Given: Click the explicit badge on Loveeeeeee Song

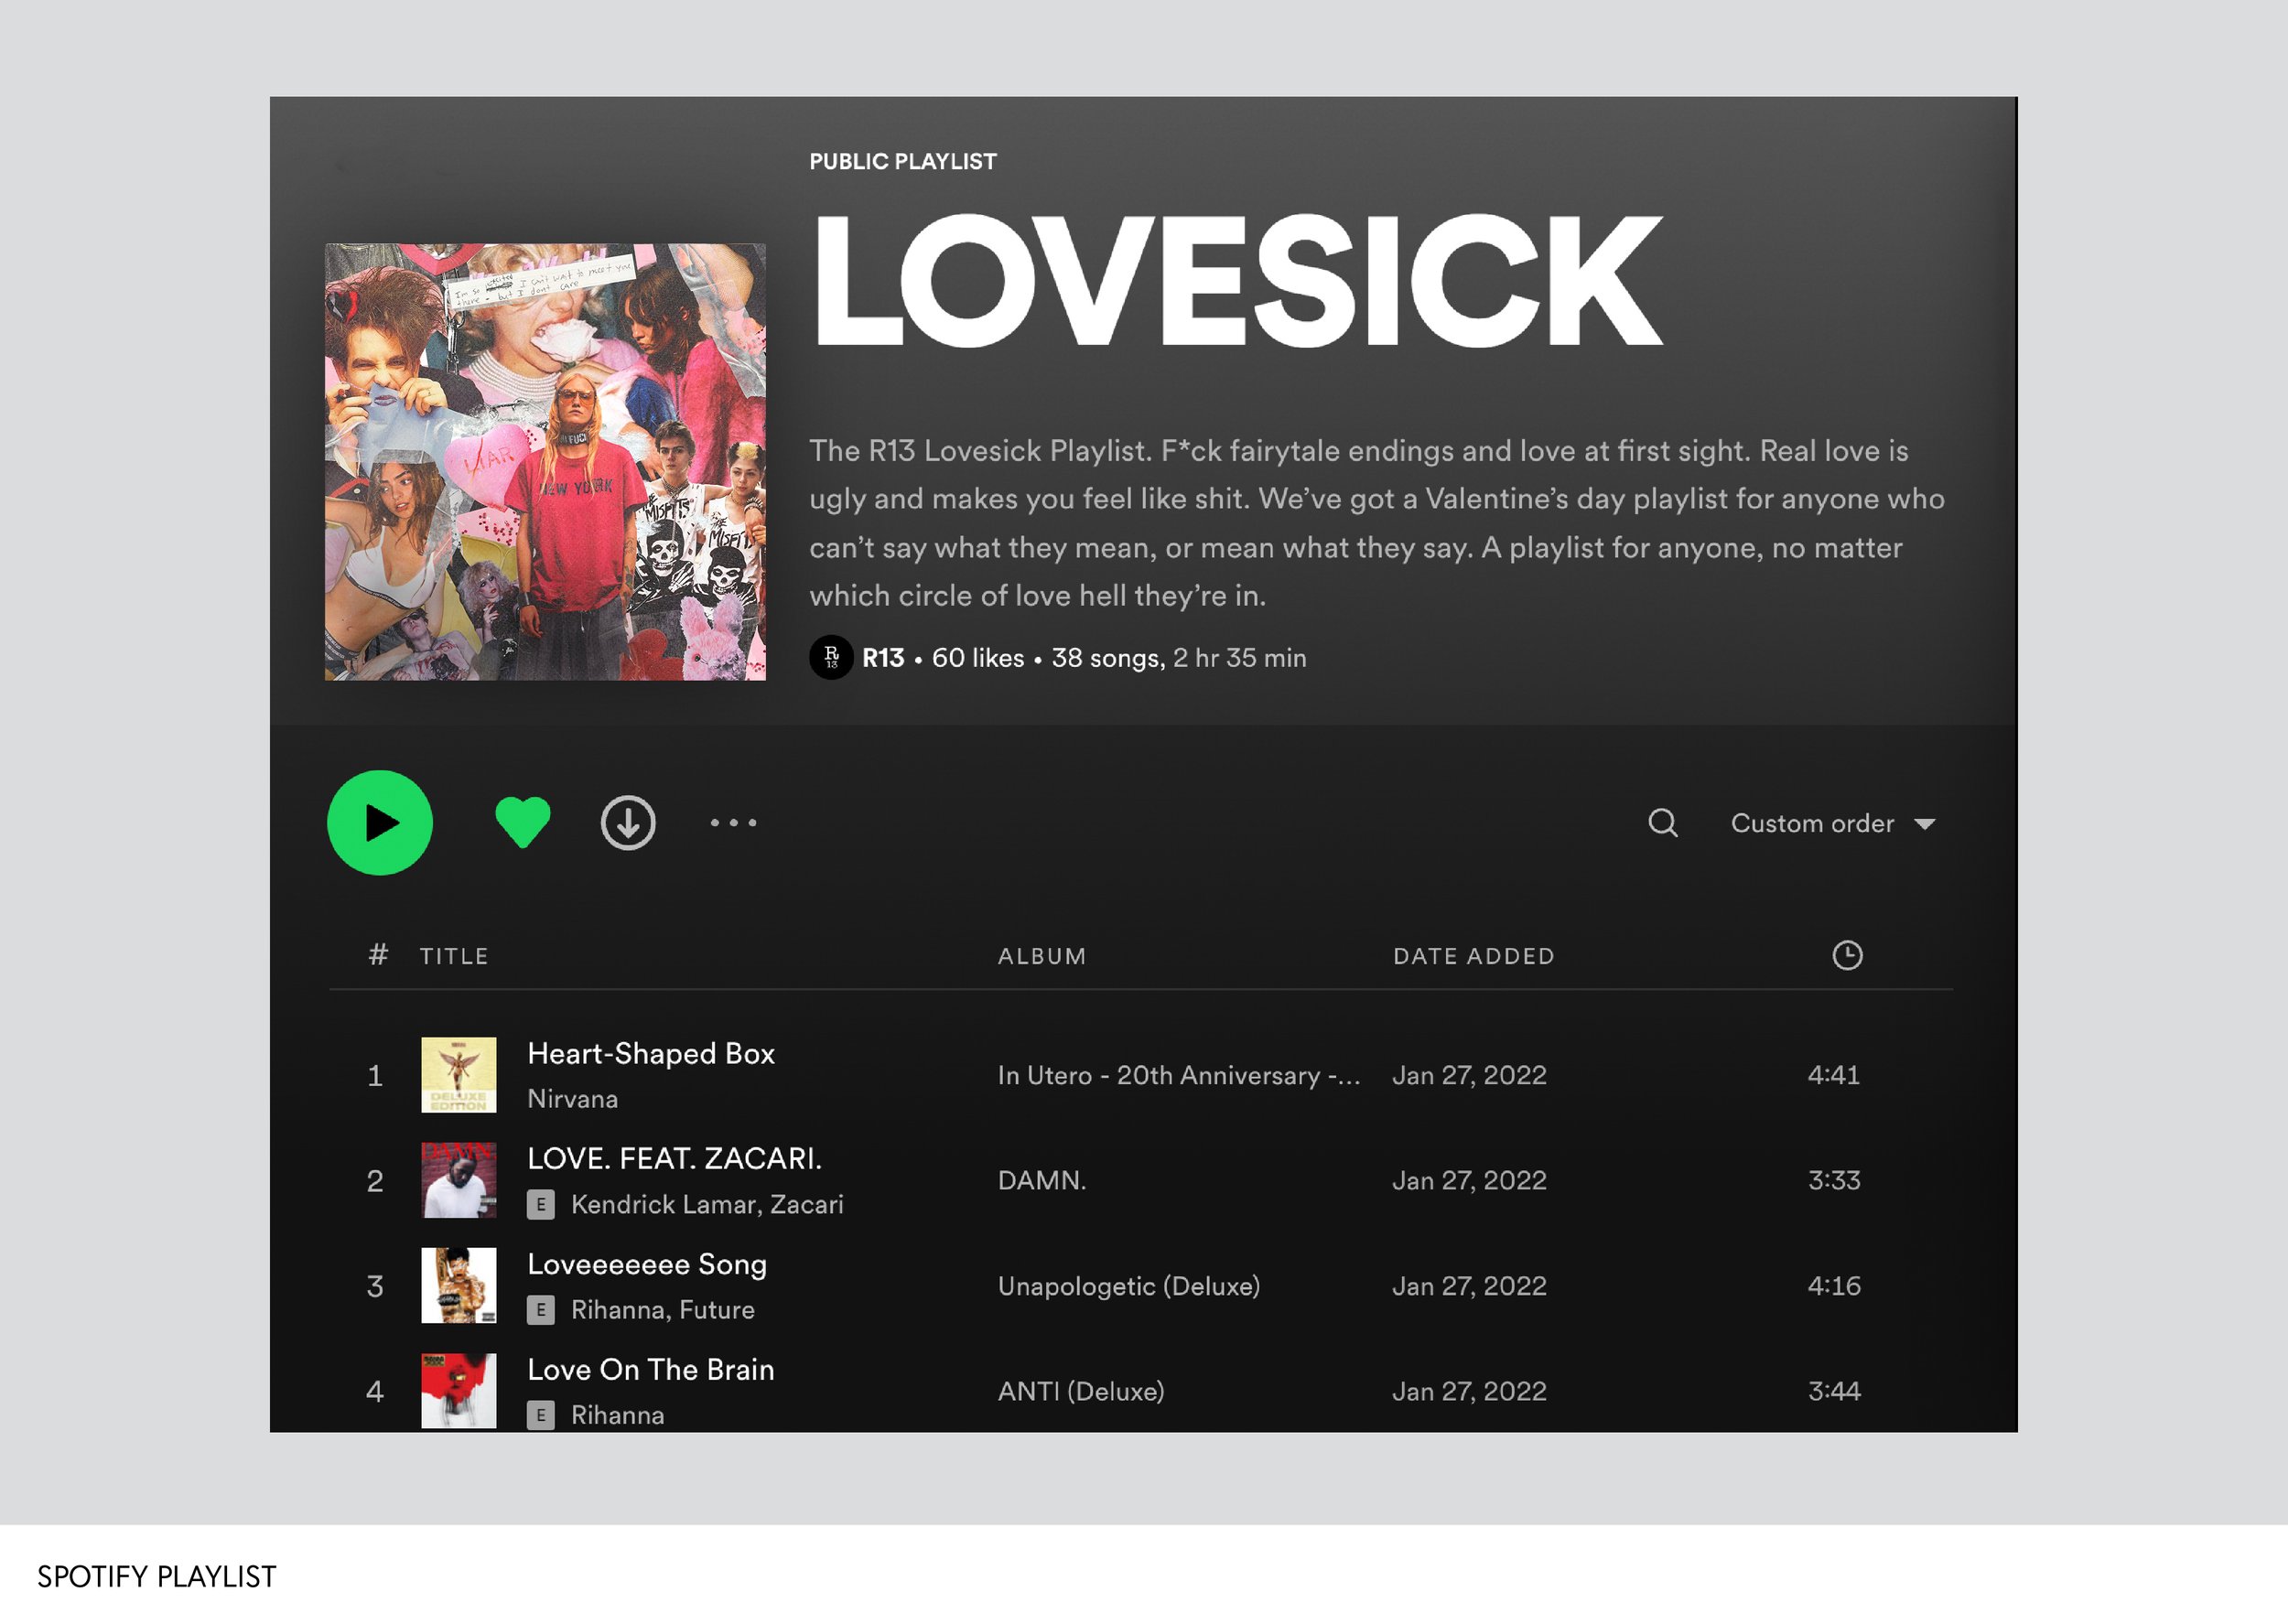Looking at the screenshot, I should [x=540, y=1309].
